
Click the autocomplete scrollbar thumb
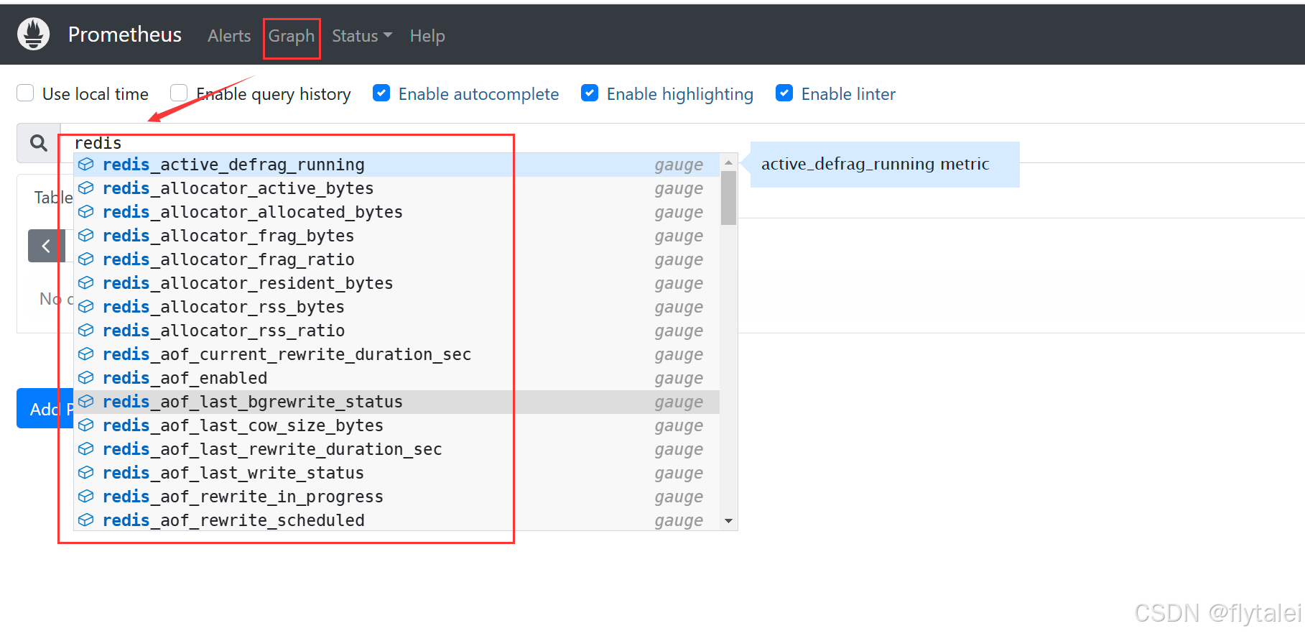click(x=728, y=198)
